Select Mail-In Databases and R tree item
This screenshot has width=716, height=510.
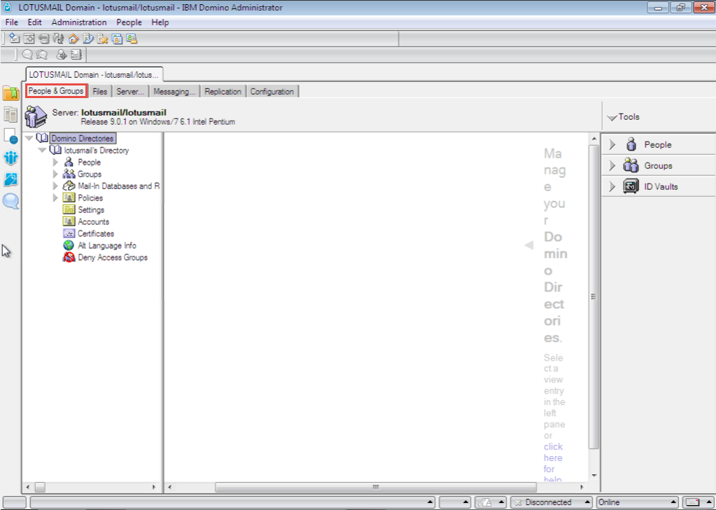click(x=119, y=186)
